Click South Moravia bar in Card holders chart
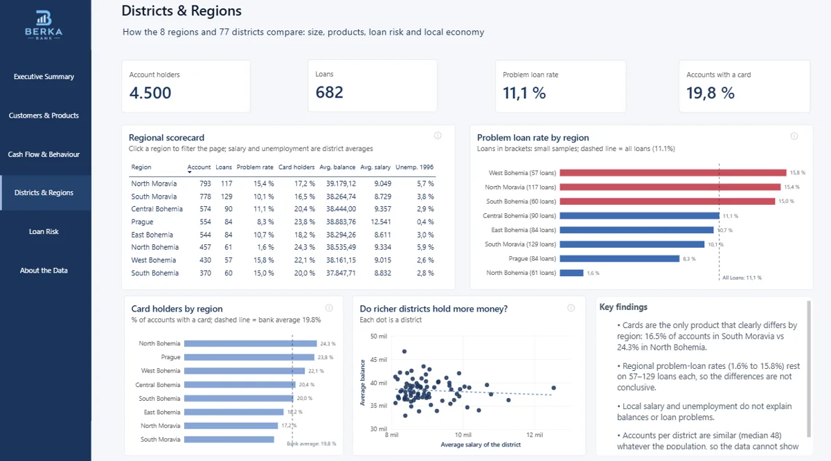This screenshot has height=461, width=831. point(230,440)
